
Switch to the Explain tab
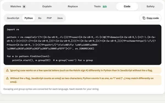point(47,7)
